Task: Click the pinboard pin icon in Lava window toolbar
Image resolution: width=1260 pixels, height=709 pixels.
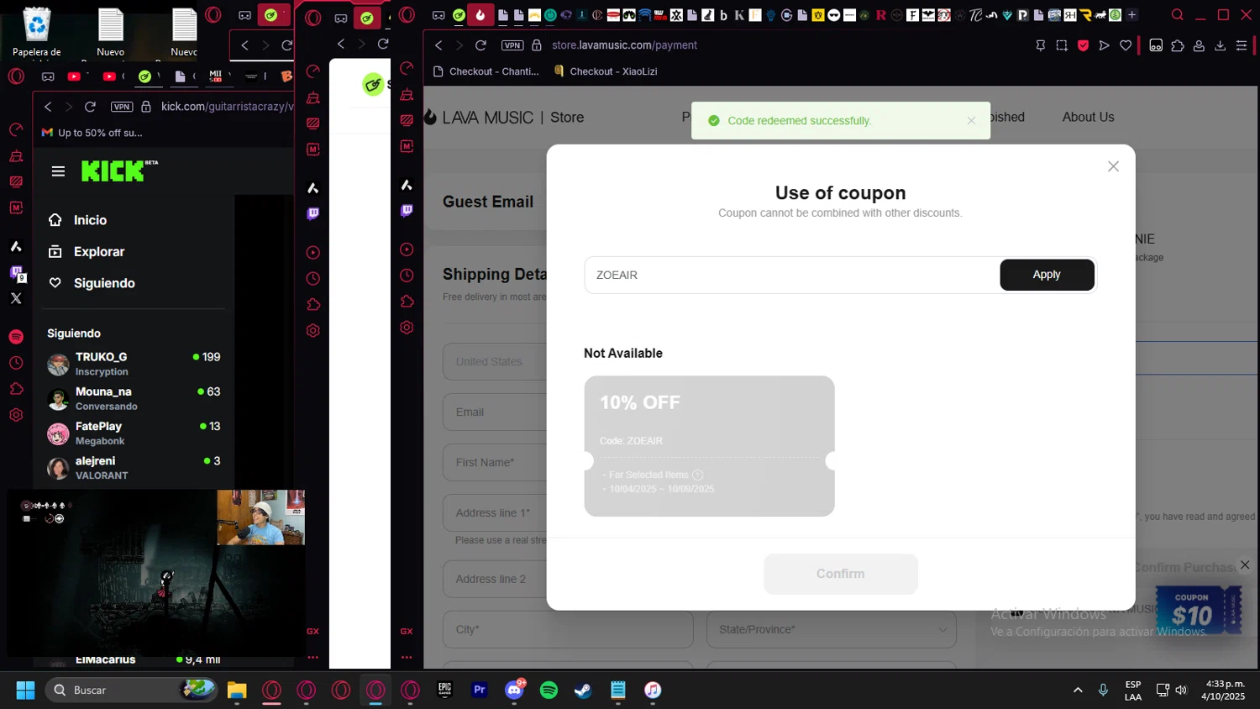Action: click(x=1040, y=45)
